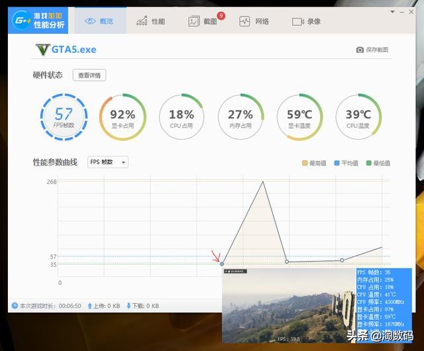Image resolution: width=424 pixels, height=351 pixels.
Task: Click 保存截图 save screenshot button
Action: [372, 50]
